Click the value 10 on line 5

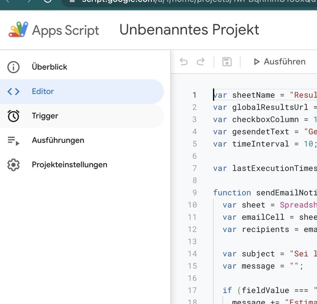click(x=308, y=144)
